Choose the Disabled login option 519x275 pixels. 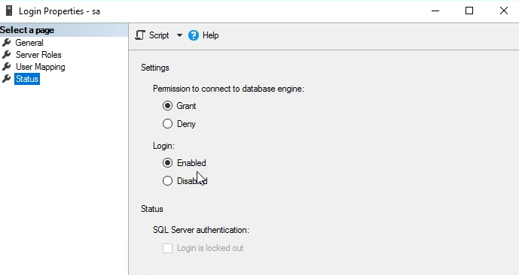[x=167, y=181]
